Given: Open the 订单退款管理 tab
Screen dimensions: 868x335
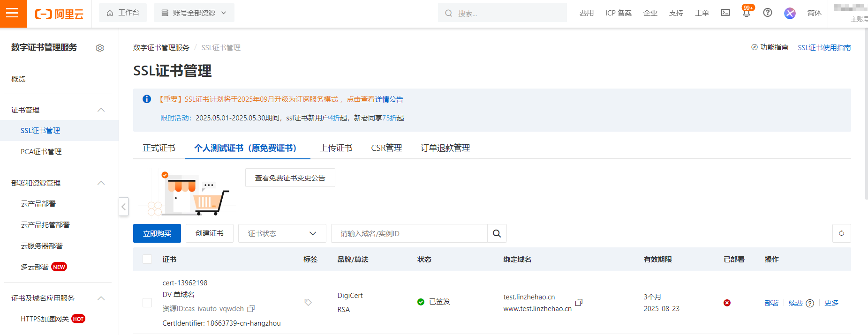Looking at the screenshot, I should [x=445, y=148].
